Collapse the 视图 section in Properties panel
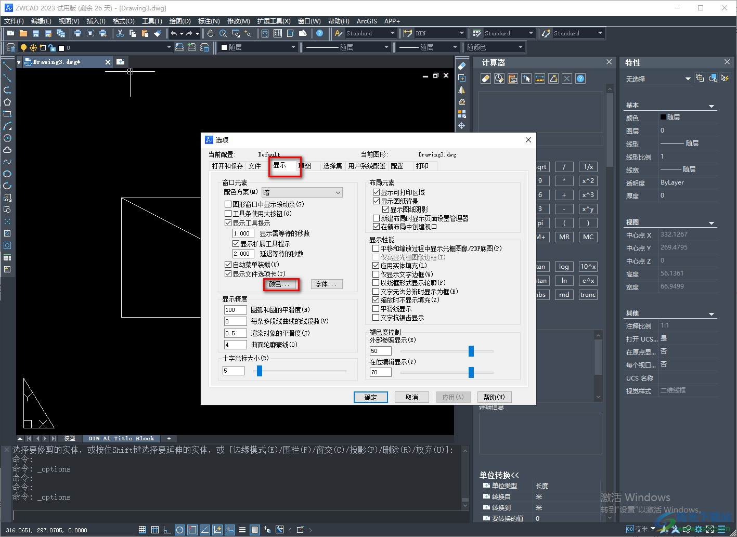The width and height of the screenshot is (737, 537). tap(712, 223)
